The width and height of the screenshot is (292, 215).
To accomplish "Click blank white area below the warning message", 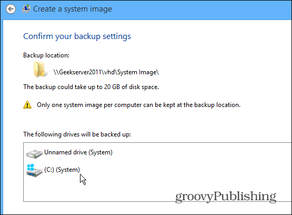I will [149, 119].
